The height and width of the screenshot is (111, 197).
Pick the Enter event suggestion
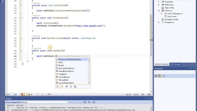(72, 62)
